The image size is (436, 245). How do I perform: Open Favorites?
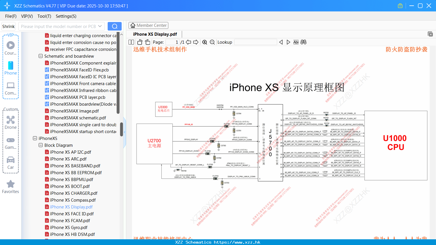pyautogui.click(x=11, y=187)
